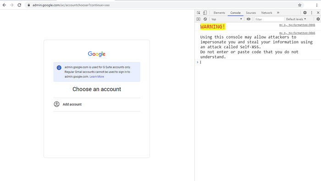This screenshot has width=321, height=181.
Task: Show the console sidebar
Action: point(198,19)
